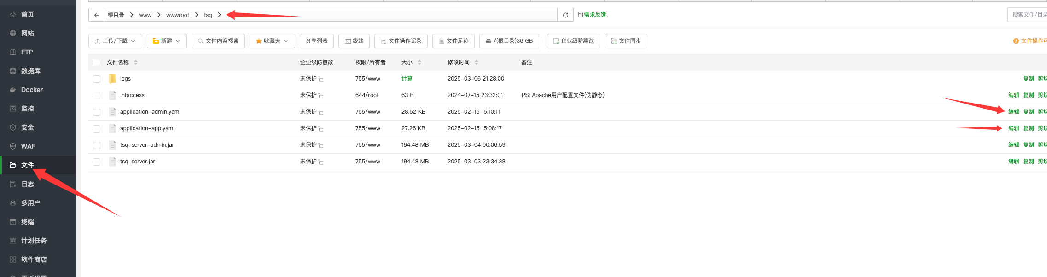Click Calculate size for logs folder
Screen dimensions: 1047x277
pyautogui.click(x=407, y=79)
